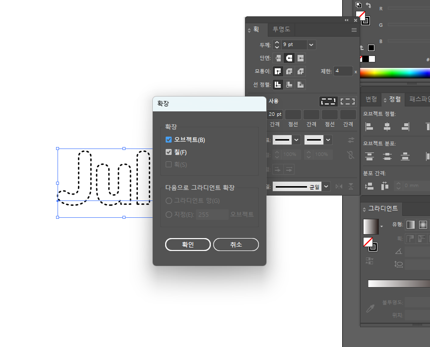Open start arrowhead dropdown

(297, 140)
